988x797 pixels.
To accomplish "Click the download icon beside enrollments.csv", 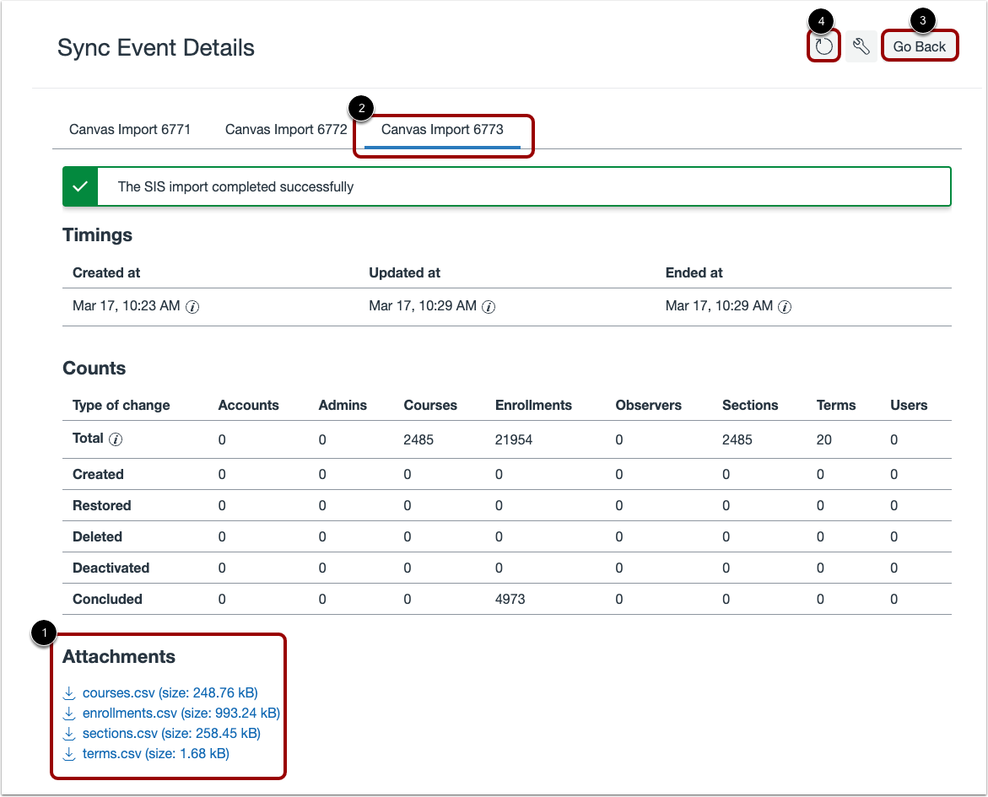I will coord(69,713).
